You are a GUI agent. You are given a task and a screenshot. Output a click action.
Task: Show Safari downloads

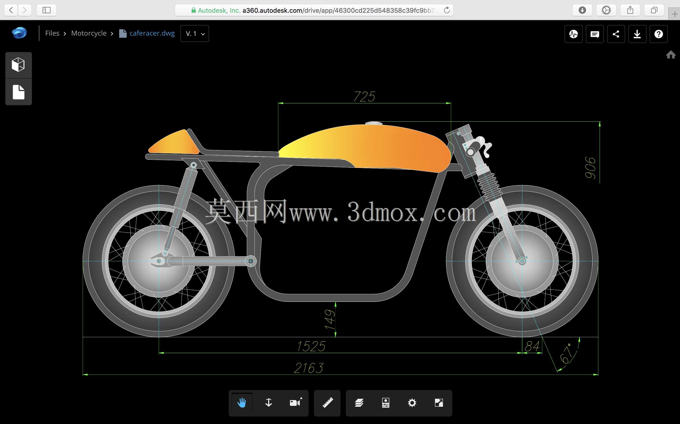pyautogui.click(x=582, y=10)
